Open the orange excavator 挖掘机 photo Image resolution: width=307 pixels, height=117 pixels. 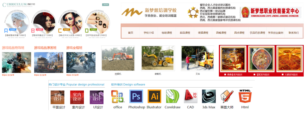pos(118,58)
